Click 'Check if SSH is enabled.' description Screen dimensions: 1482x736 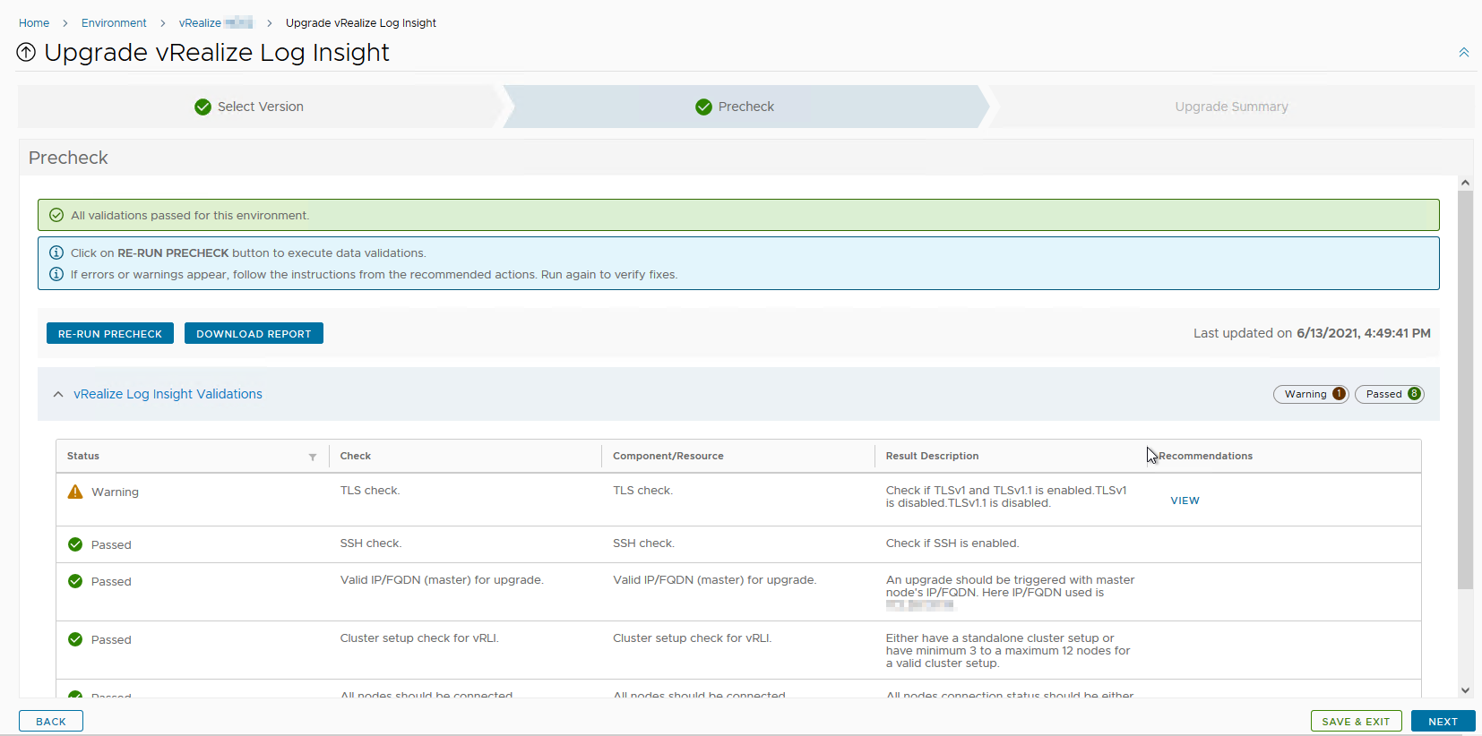952,543
